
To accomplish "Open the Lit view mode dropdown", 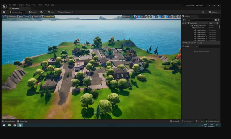I will (21, 17).
